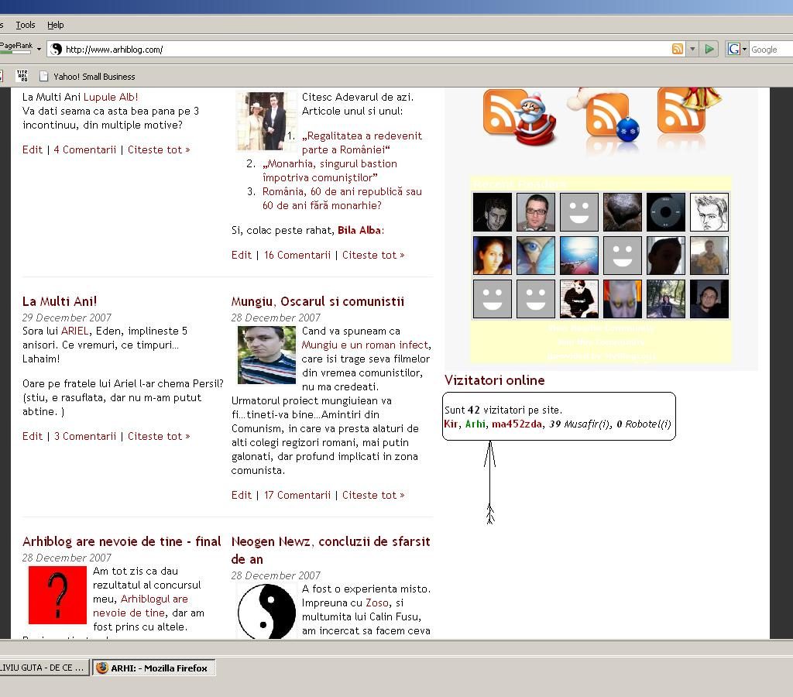The width and height of the screenshot is (793, 697).
Task: Click the RSS icon with golden bells
Action: 685,112
